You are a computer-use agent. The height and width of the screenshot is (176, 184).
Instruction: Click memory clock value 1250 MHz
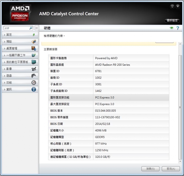coord(102,150)
